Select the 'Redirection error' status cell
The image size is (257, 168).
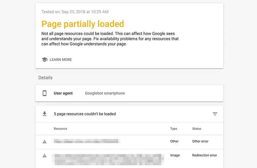(x=204, y=155)
